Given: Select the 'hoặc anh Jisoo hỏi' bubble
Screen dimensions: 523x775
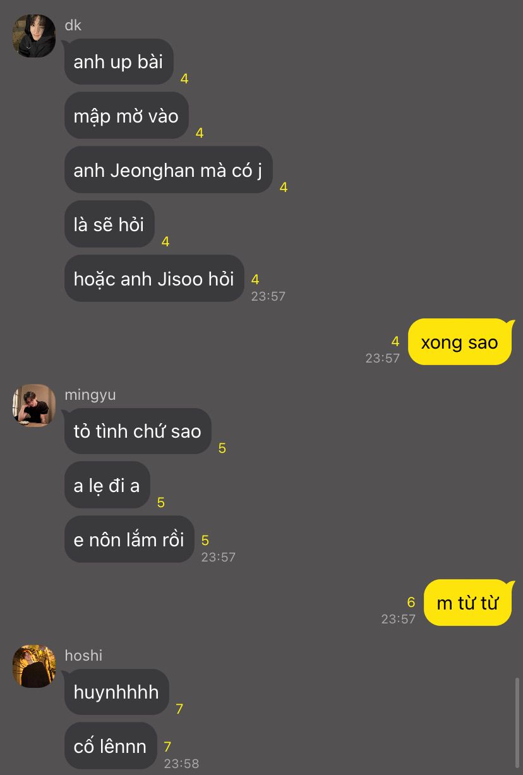Looking at the screenshot, I should click(x=154, y=279).
